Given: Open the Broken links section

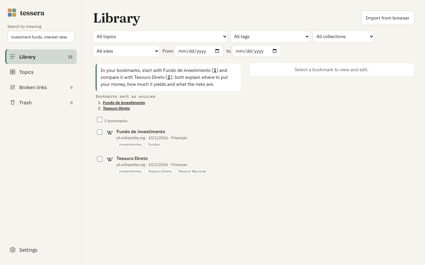Looking at the screenshot, I should coord(41,87).
